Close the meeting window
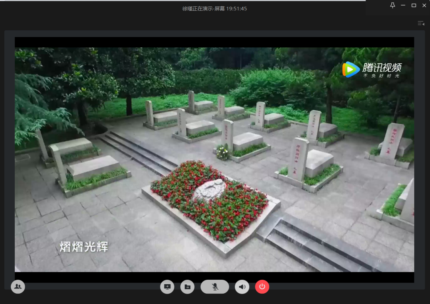This screenshot has height=304, width=430. pyautogui.click(x=424, y=5)
